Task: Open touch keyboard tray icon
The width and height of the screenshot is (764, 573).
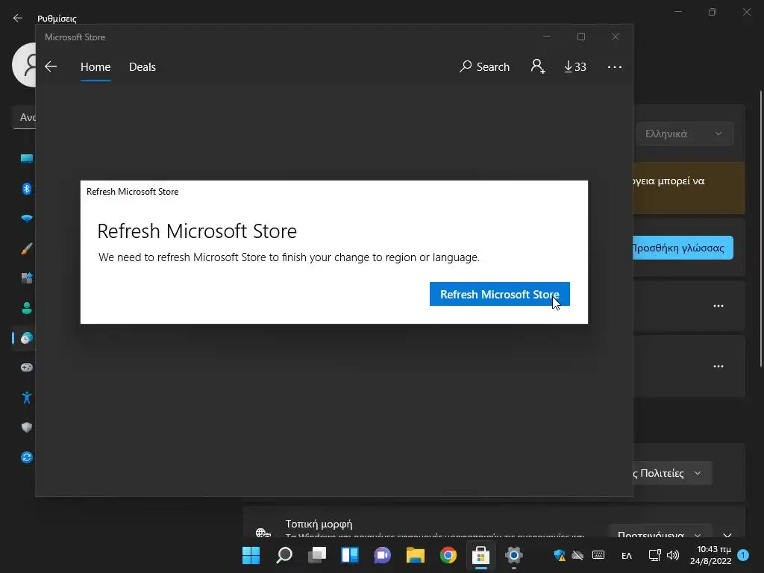Action: click(x=598, y=555)
